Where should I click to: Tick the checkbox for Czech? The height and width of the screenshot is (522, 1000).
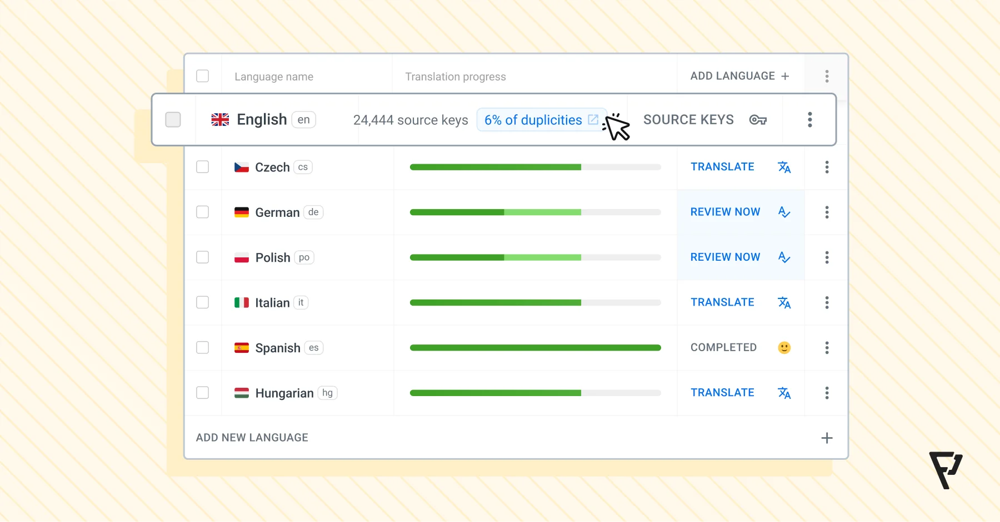203,167
